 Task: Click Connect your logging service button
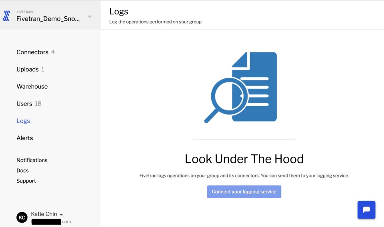pyautogui.click(x=244, y=192)
